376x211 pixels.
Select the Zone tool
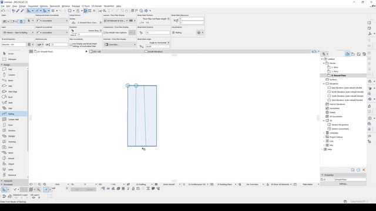pos(11,147)
